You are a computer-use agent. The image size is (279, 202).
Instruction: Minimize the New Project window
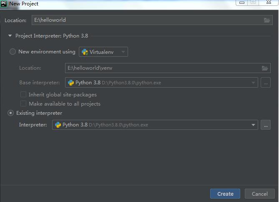241,3
